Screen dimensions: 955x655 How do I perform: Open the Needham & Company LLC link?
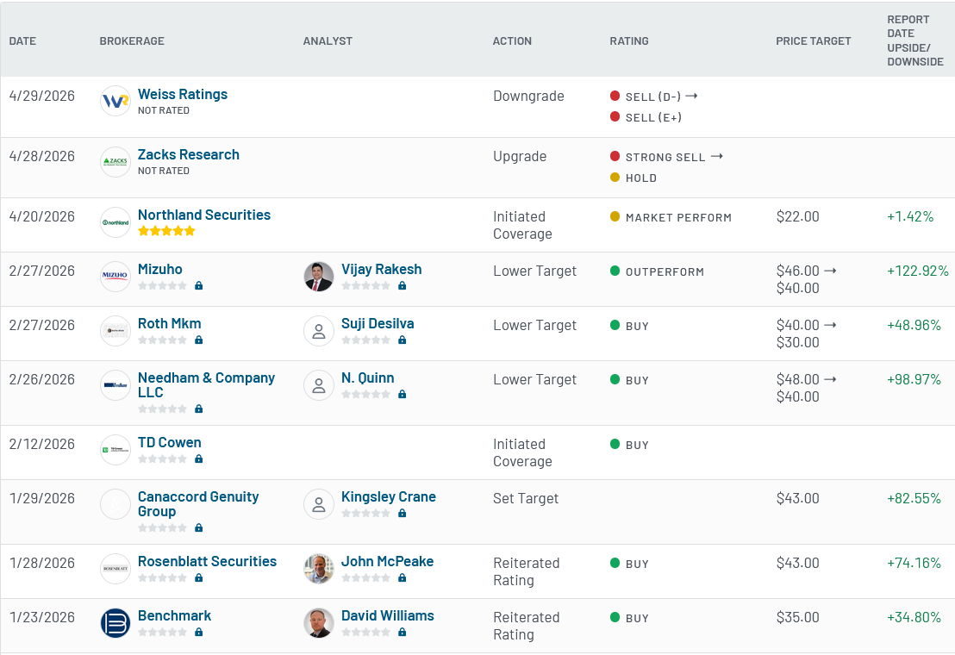[x=207, y=384]
